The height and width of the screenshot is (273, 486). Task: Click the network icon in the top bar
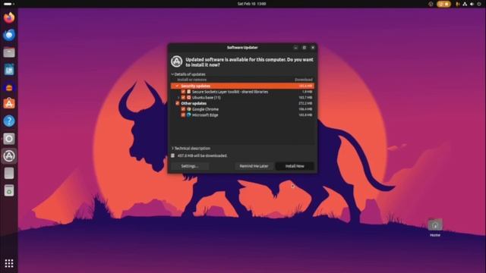(x=465, y=4)
